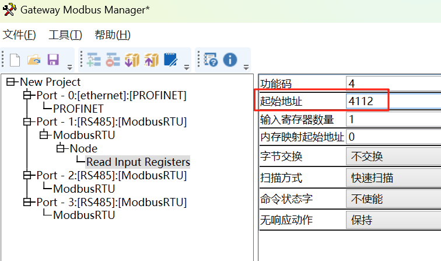This screenshot has height=261, width=441.
Task: Click 内存映射起始地址 value field
Action: [x=394, y=137]
